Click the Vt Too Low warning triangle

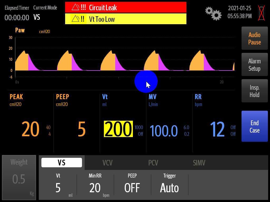(x=75, y=19)
